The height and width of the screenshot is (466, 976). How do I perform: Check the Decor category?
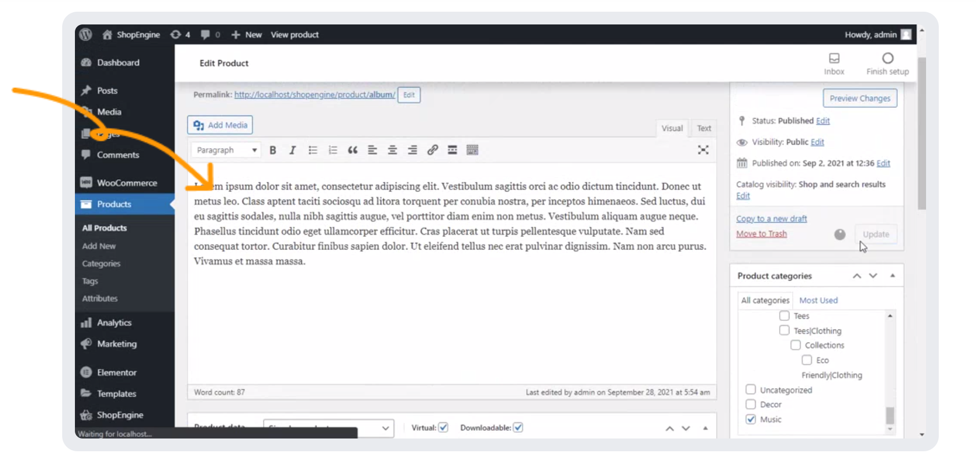pyautogui.click(x=751, y=404)
